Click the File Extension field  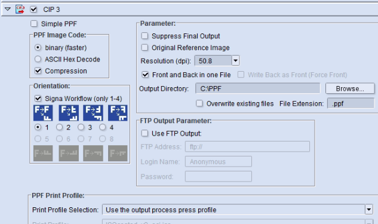pos(351,103)
